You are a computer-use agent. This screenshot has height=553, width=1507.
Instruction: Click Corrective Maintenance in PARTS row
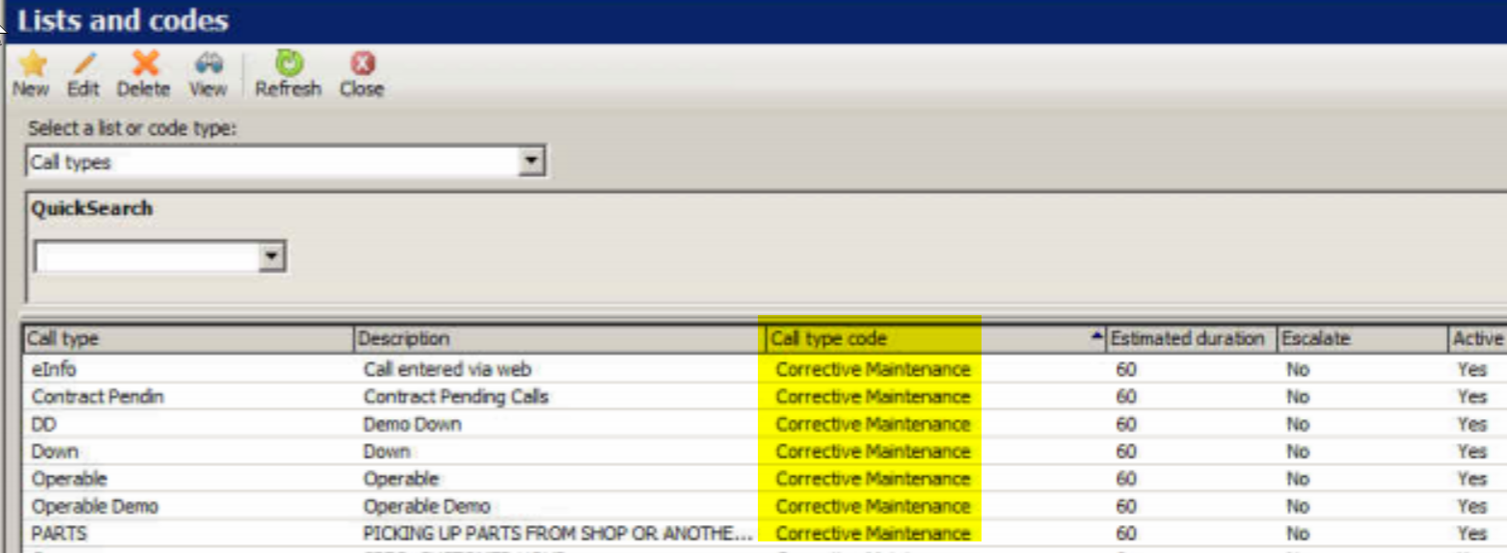pyautogui.click(x=873, y=534)
